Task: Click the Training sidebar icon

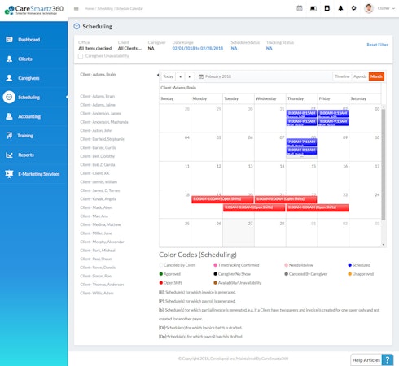Action: coord(9,136)
